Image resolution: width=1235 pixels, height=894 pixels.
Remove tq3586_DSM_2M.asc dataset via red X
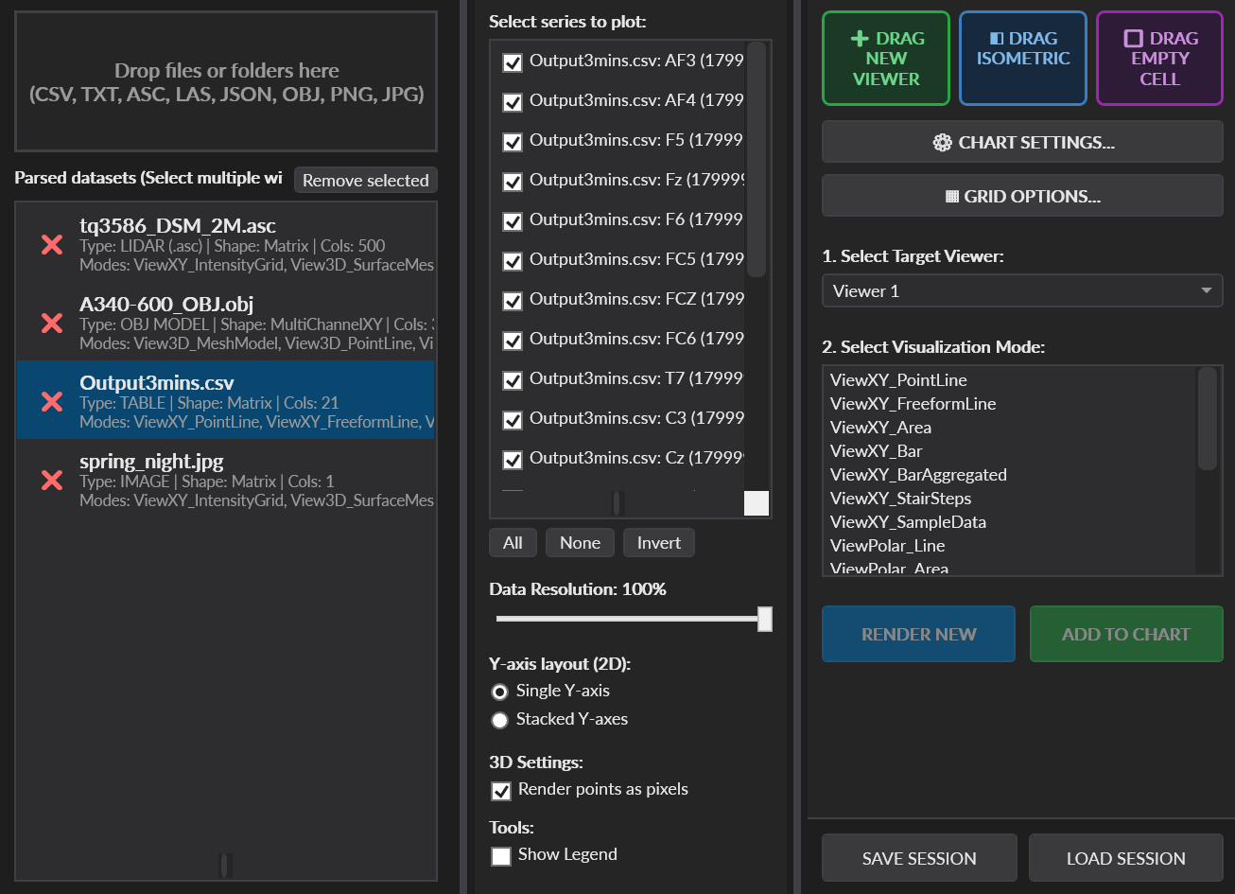point(52,245)
